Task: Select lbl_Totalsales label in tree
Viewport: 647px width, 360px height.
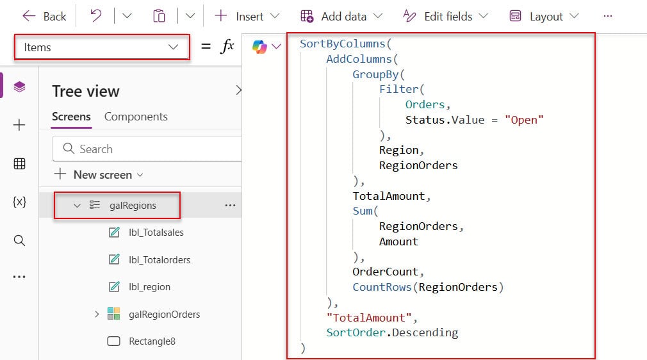Action: click(x=156, y=233)
